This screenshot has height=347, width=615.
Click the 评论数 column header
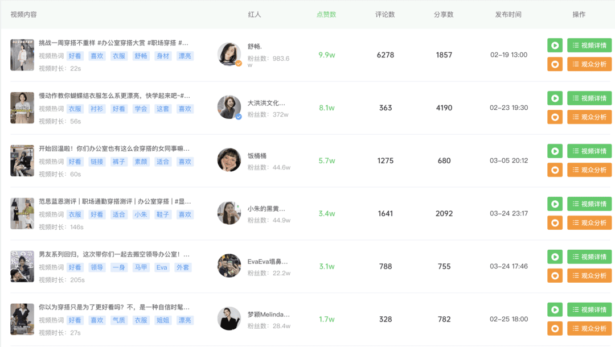pos(385,14)
